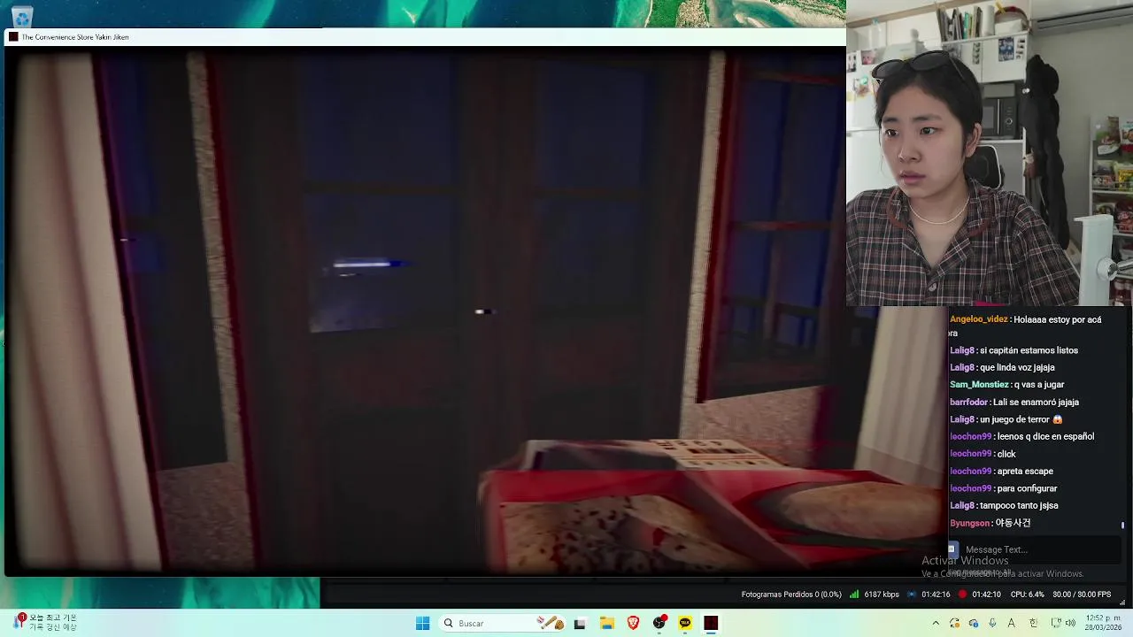The height and width of the screenshot is (637, 1133).
Task: Click chat message 'Lali se enamoró jajaja'
Action: click(x=1036, y=403)
